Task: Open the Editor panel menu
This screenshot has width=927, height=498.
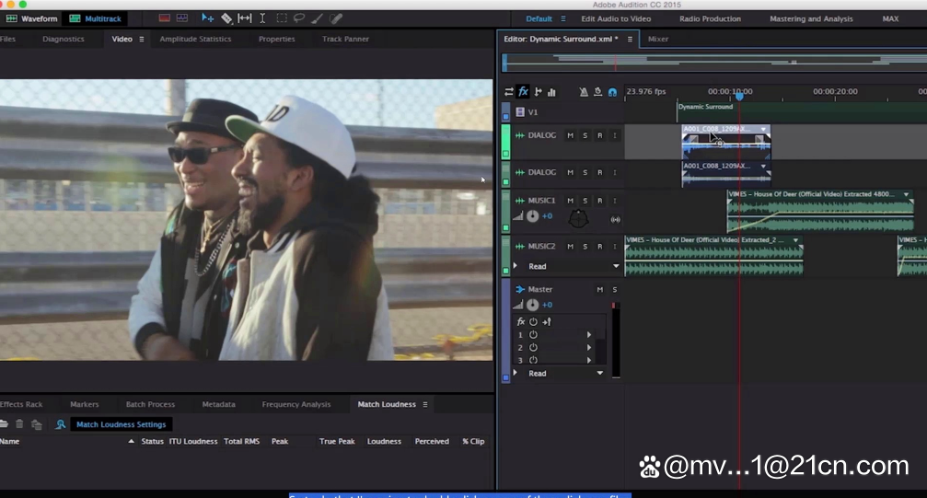Action: click(x=630, y=39)
